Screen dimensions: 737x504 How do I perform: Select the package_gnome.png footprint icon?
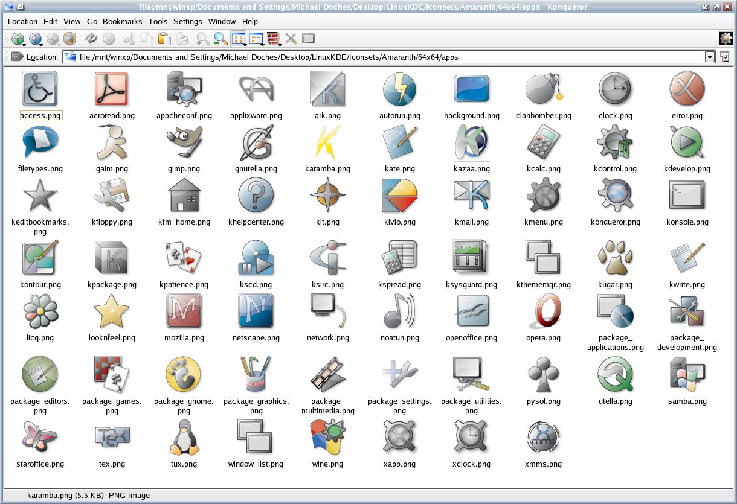click(x=184, y=375)
